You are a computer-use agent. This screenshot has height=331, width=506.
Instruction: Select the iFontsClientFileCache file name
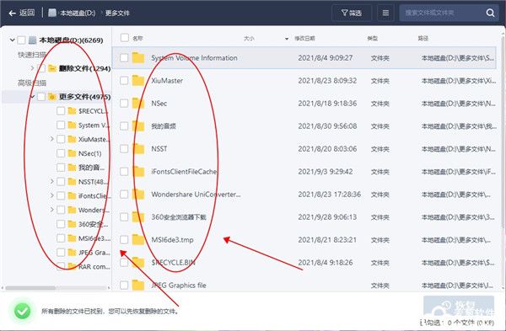click(184, 172)
